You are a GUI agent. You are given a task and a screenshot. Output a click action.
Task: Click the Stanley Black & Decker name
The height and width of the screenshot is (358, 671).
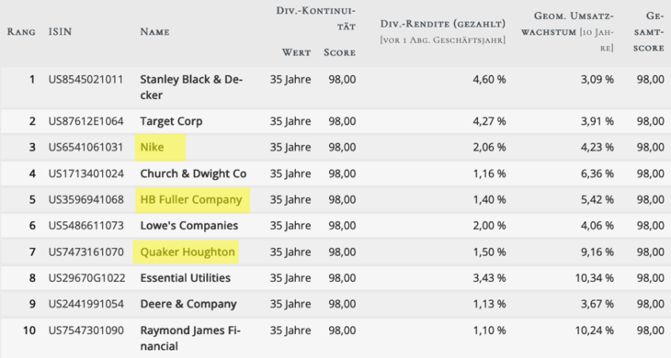(x=191, y=87)
